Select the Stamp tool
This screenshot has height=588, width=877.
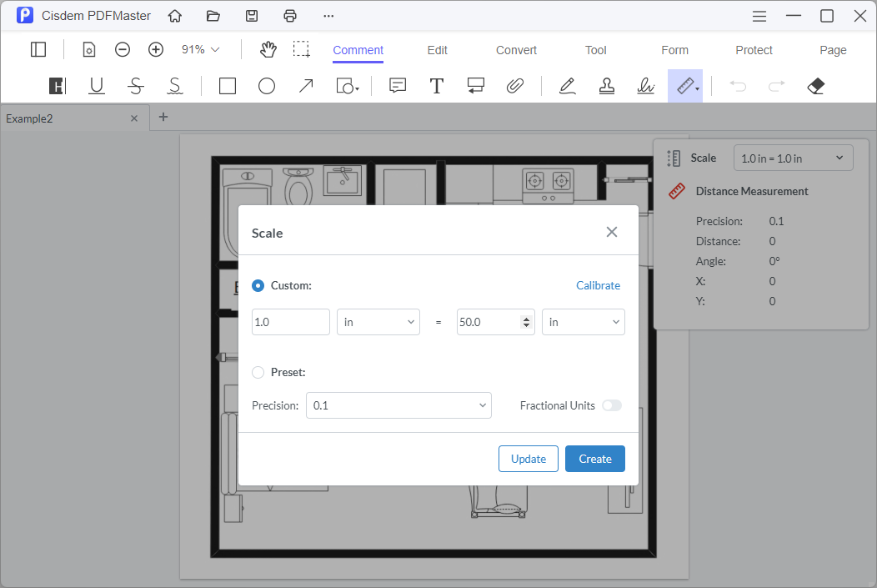coord(607,86)
